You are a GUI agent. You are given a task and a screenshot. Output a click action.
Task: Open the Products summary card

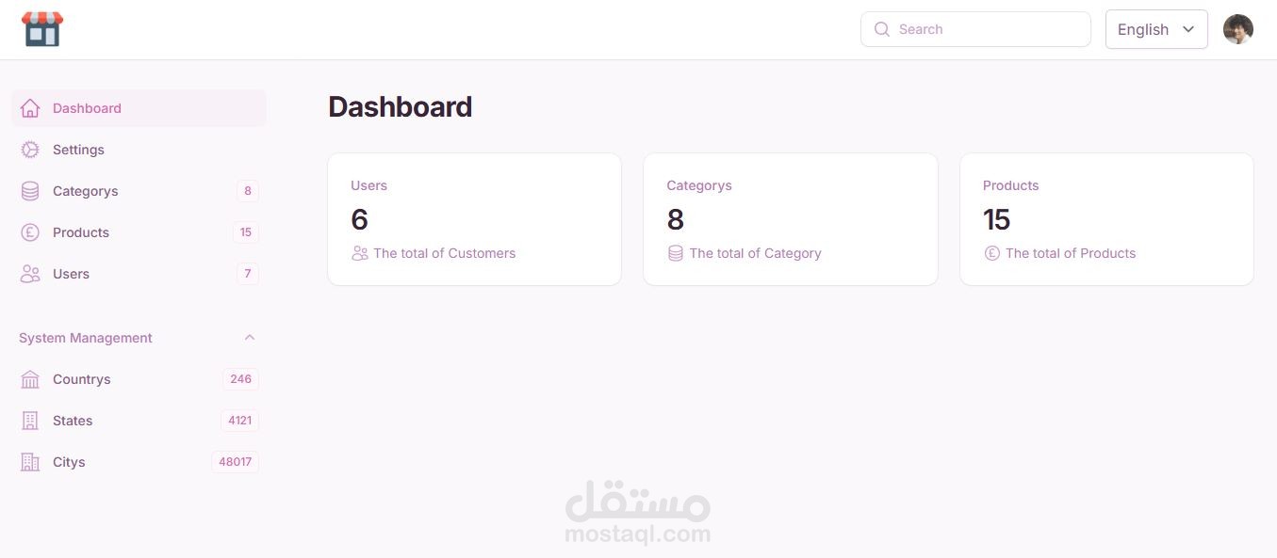click(1106, 219)
